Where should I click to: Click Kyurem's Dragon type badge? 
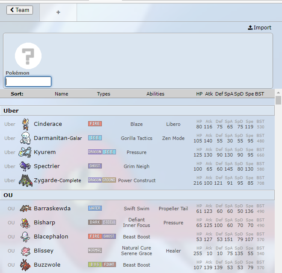(x=95, y=152)
